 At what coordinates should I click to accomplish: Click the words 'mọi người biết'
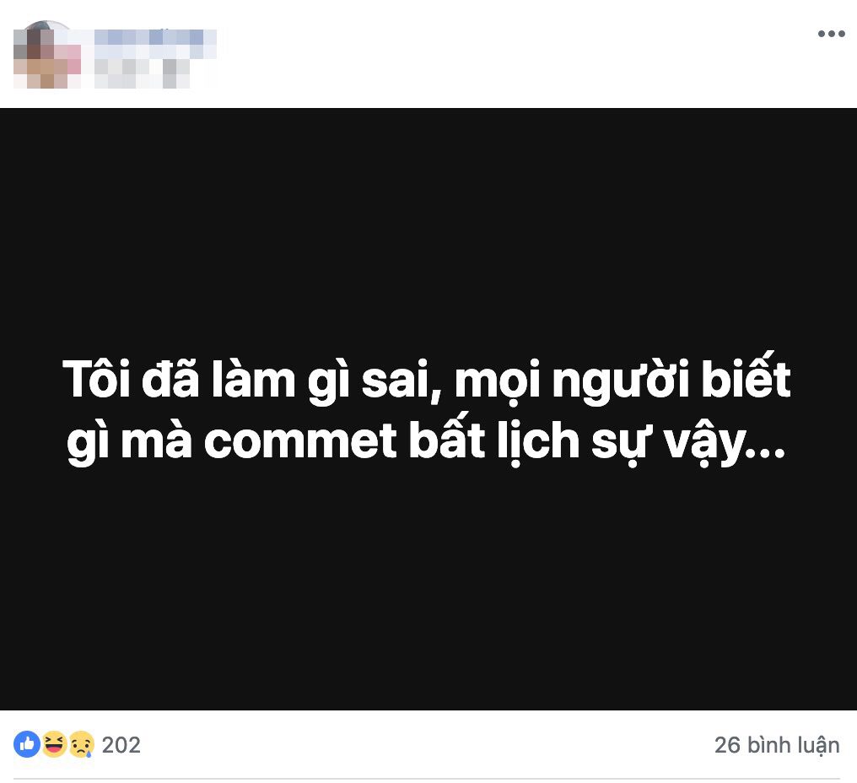click(623, 380)
